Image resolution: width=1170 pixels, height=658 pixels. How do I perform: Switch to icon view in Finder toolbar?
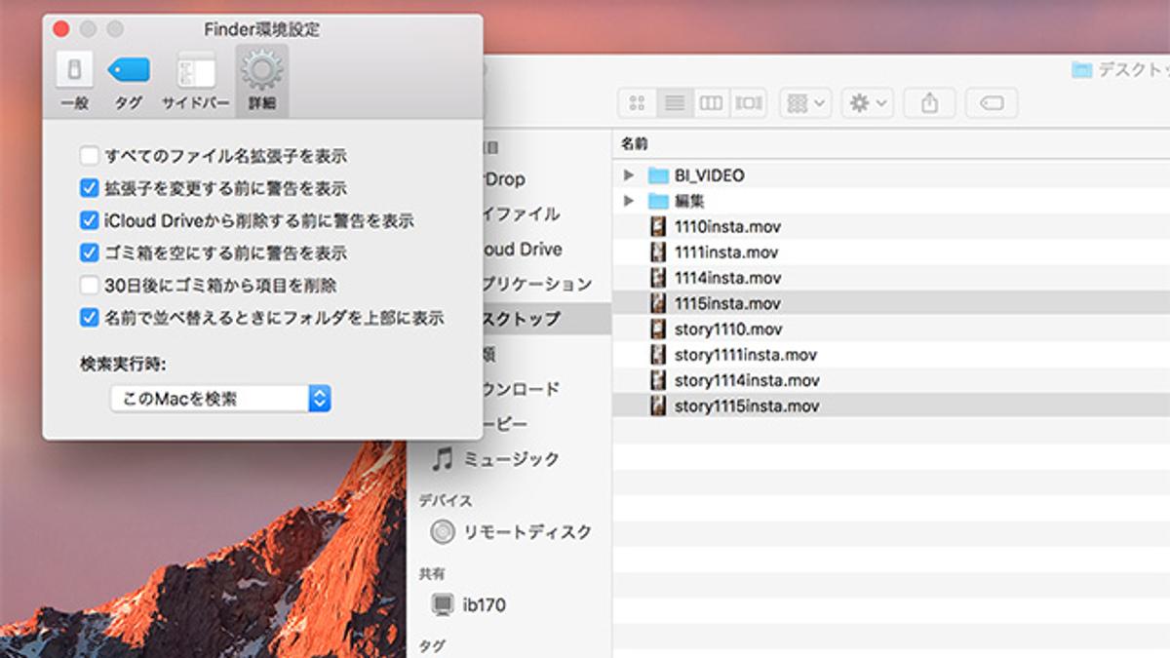click(x=638, y=103)
